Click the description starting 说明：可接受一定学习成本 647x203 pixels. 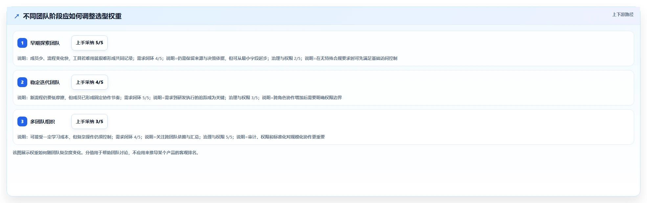[x=171, y=137]
